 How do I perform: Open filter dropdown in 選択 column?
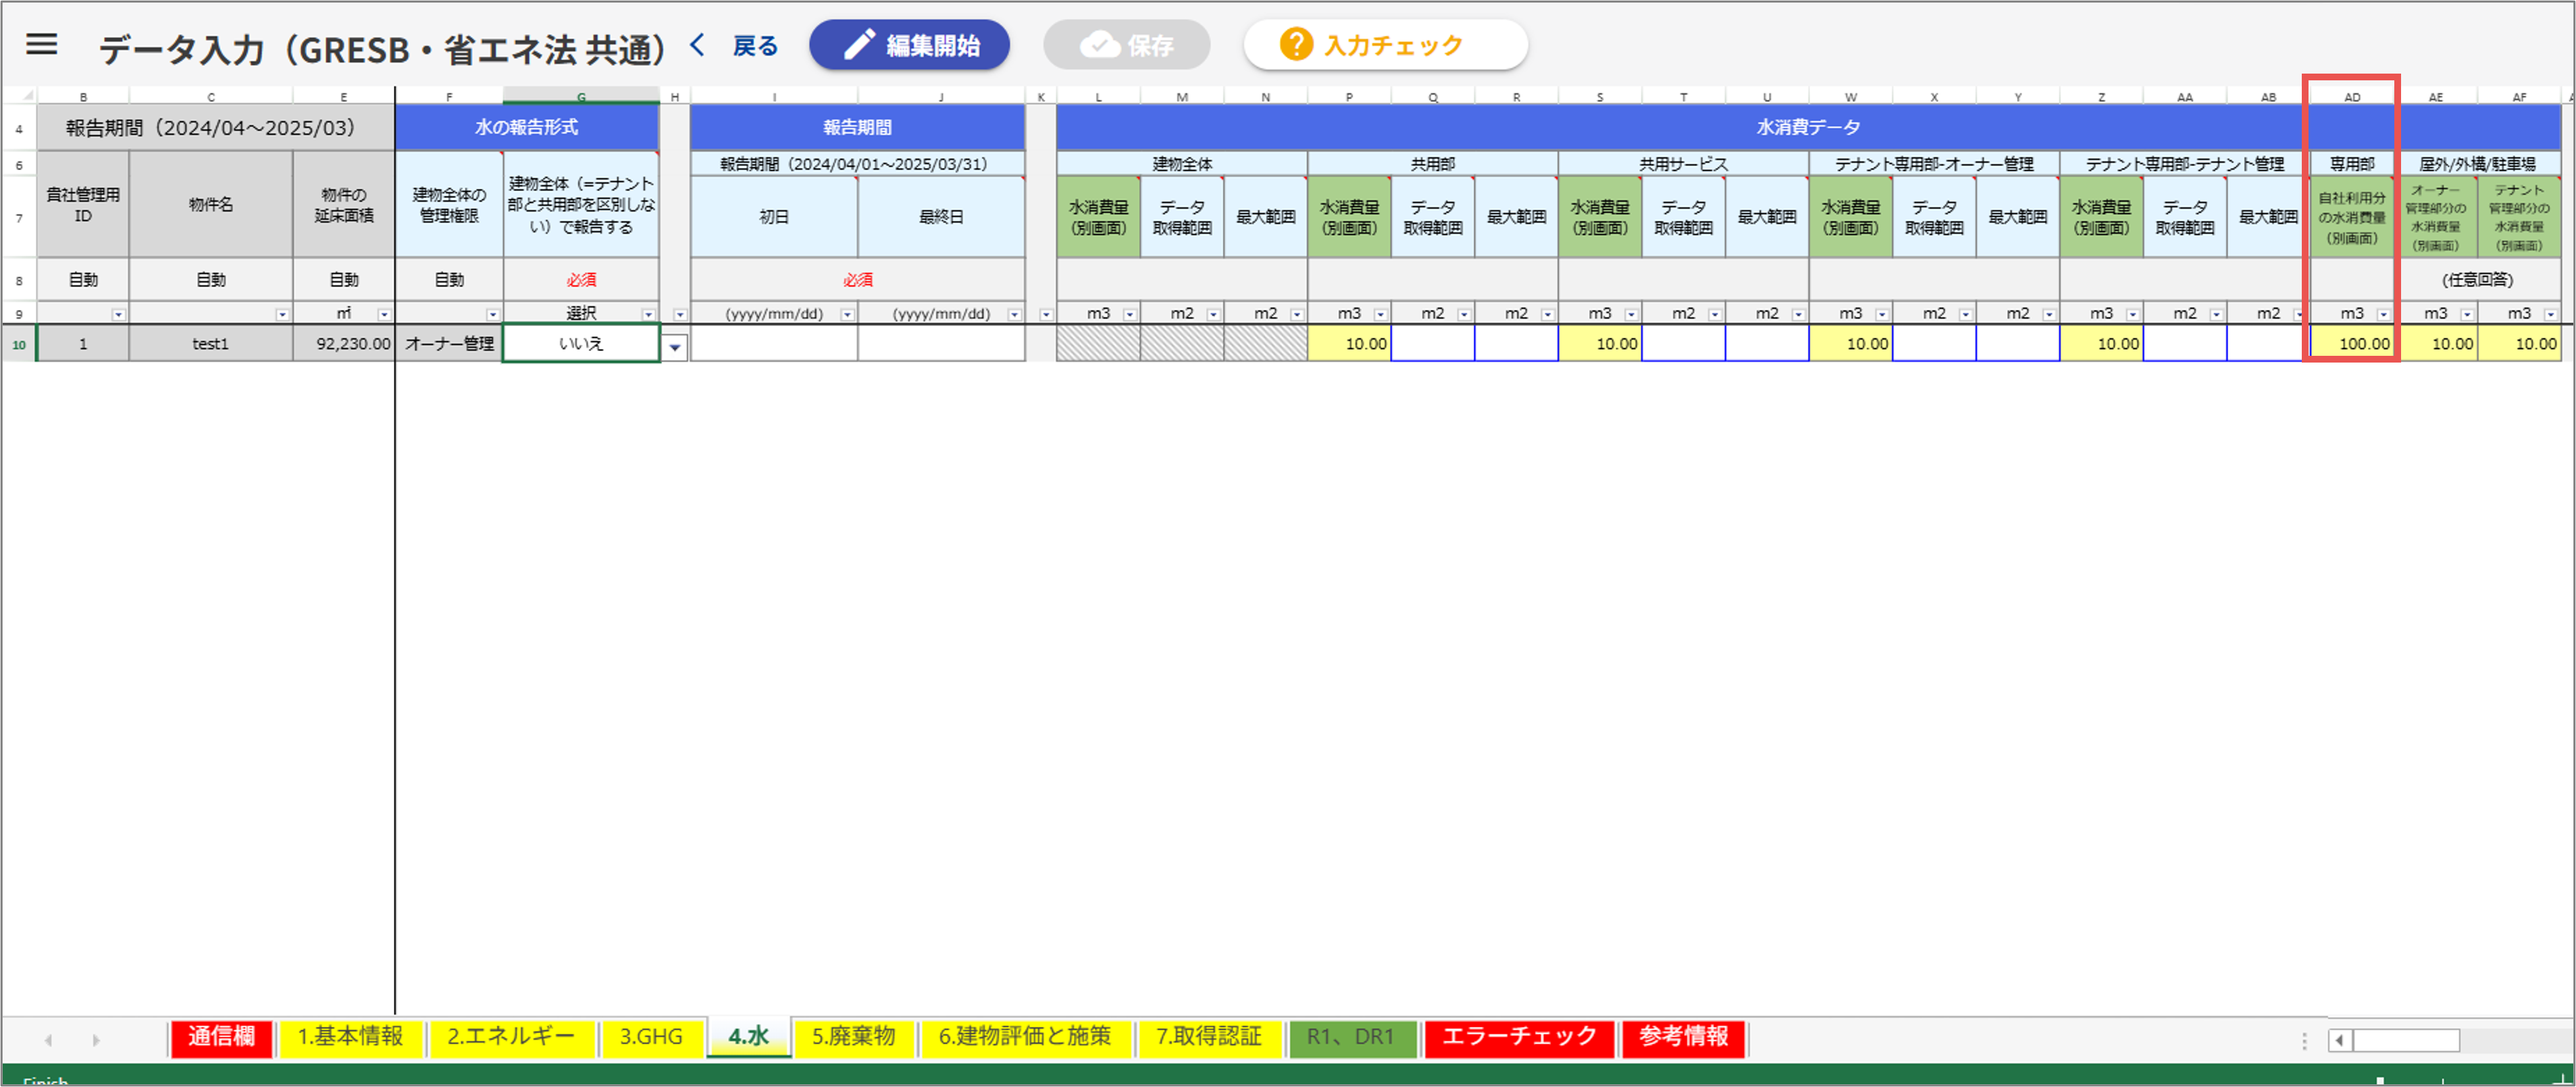[648, 314]
